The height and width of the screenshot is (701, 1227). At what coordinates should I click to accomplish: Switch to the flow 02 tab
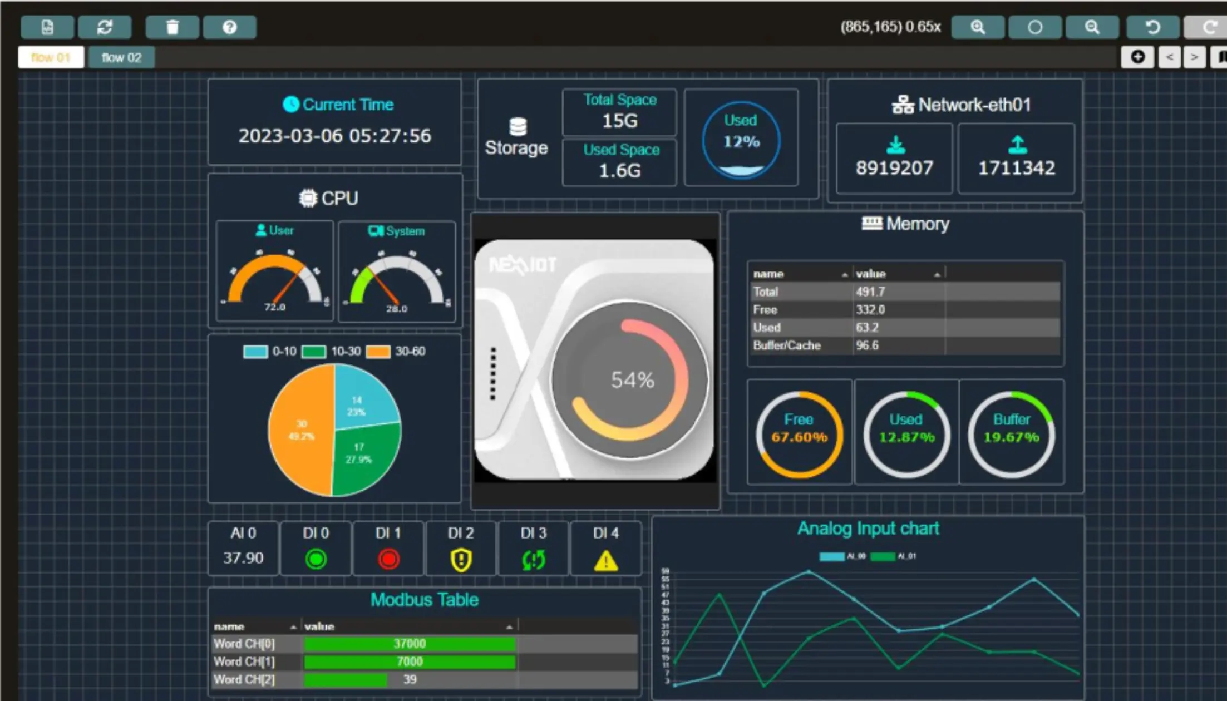point(121,57)
